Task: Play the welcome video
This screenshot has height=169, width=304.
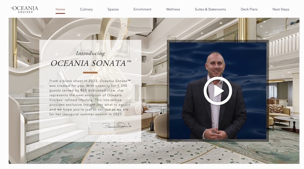Action: (x=218, y=91)
